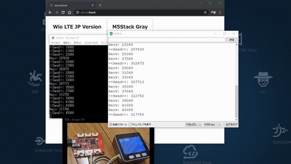Open the Chrome three-dot menu
This screenshot has height=164, width=291.
(220, 13)
